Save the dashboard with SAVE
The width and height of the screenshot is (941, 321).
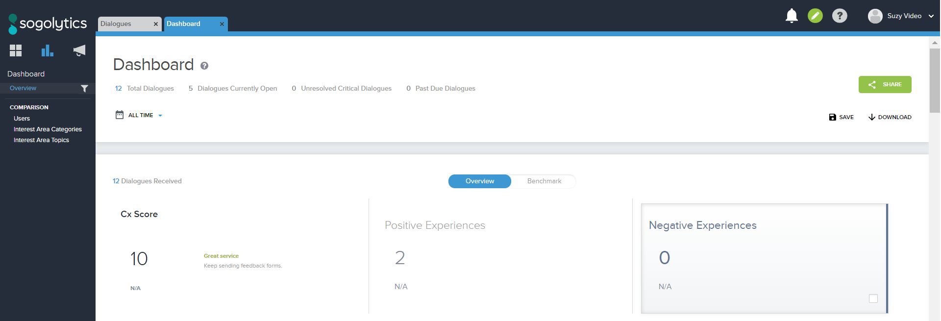(x=841, y=117)
